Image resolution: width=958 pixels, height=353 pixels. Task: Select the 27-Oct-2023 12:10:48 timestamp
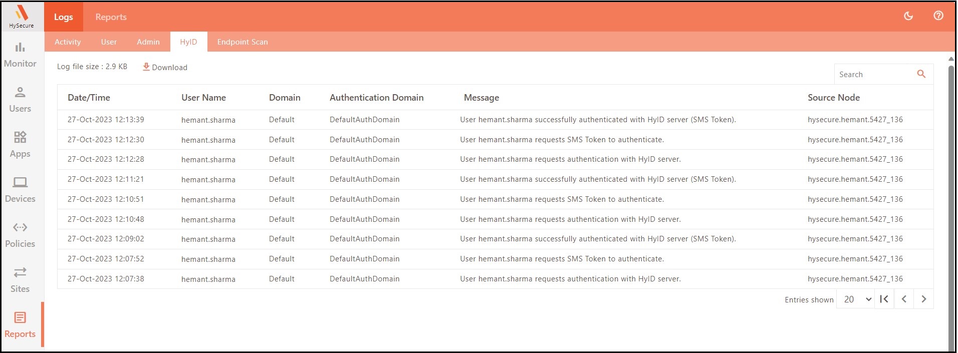[x=106, y=219]
